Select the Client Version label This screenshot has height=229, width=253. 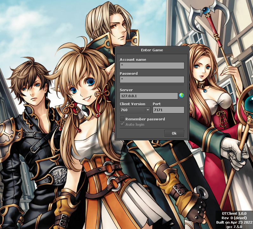pos(132,104)
